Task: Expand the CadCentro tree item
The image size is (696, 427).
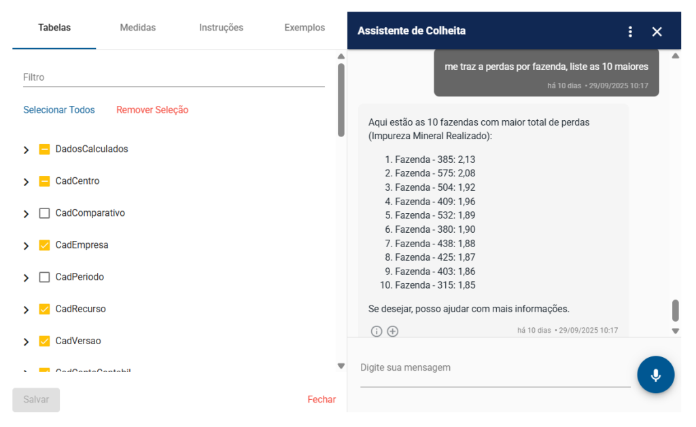Action: (x=26, y=182)
